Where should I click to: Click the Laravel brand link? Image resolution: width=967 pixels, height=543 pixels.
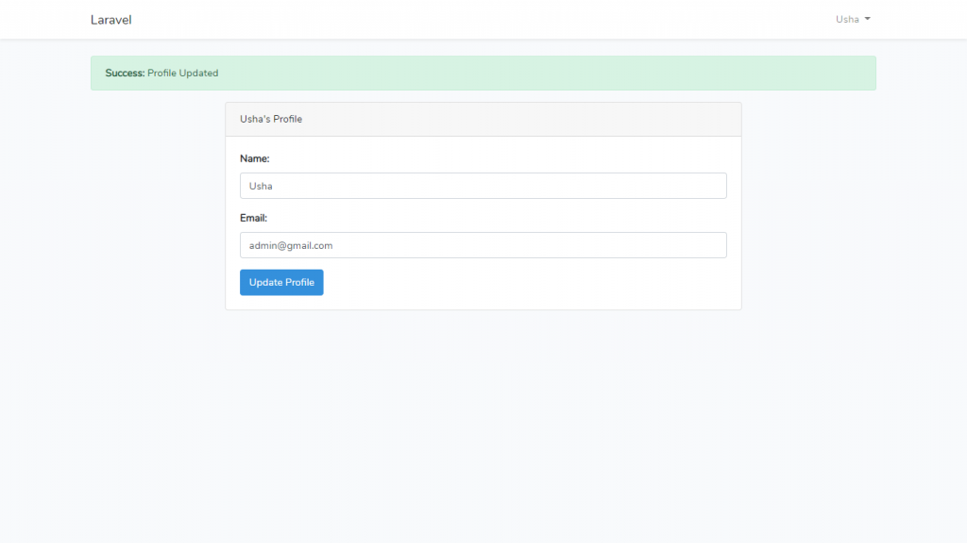(110, 20)
